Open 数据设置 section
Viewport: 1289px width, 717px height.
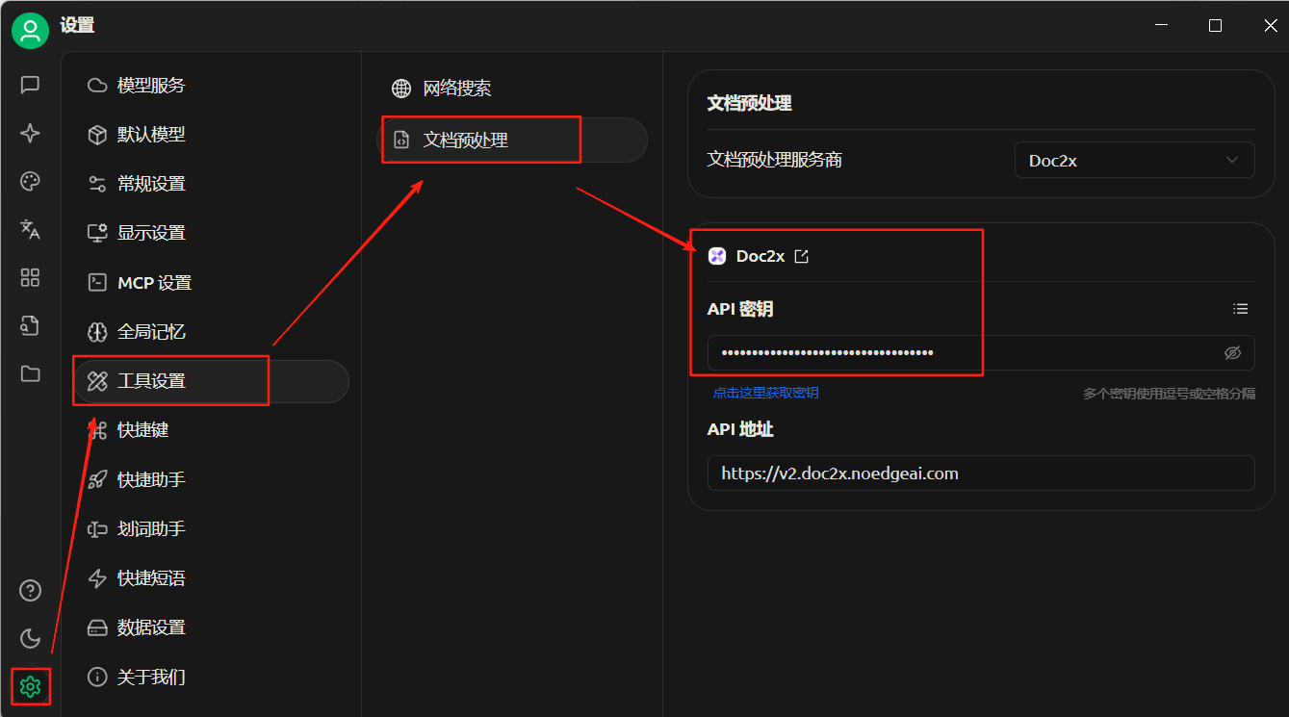click(x=211, y=627)
